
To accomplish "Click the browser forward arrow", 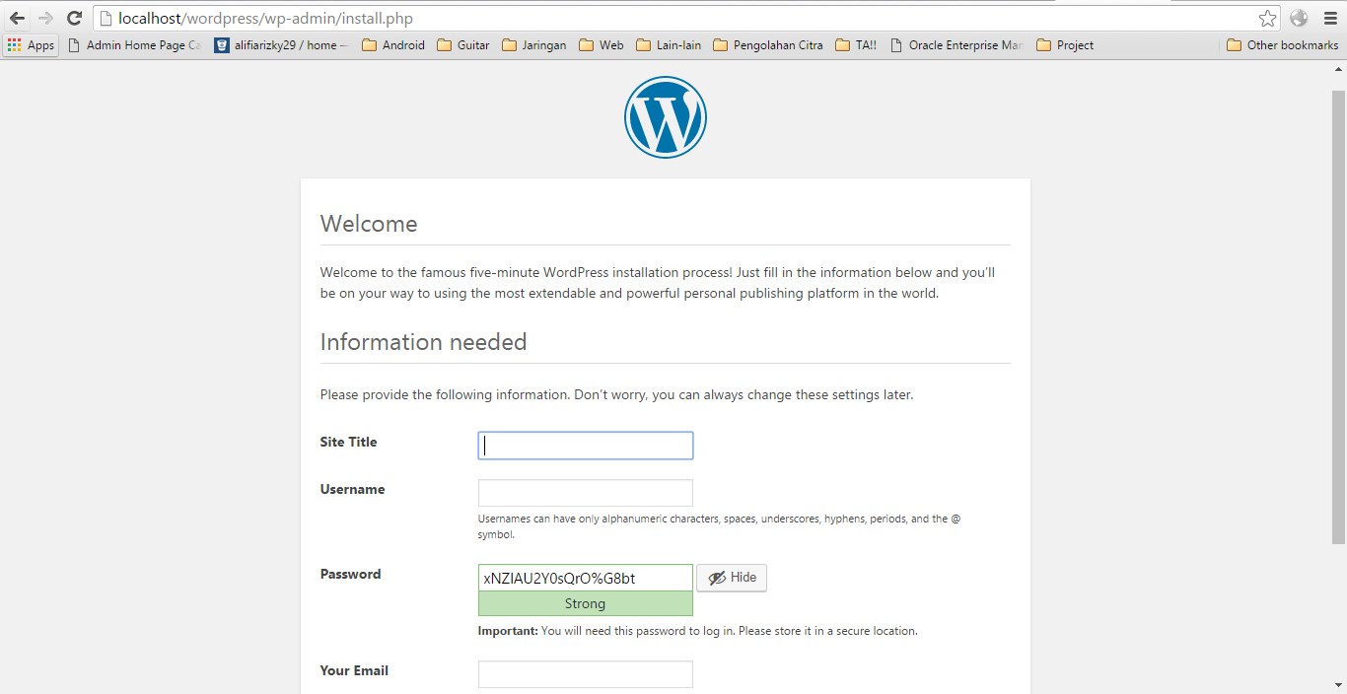I will tap(45, 18).
